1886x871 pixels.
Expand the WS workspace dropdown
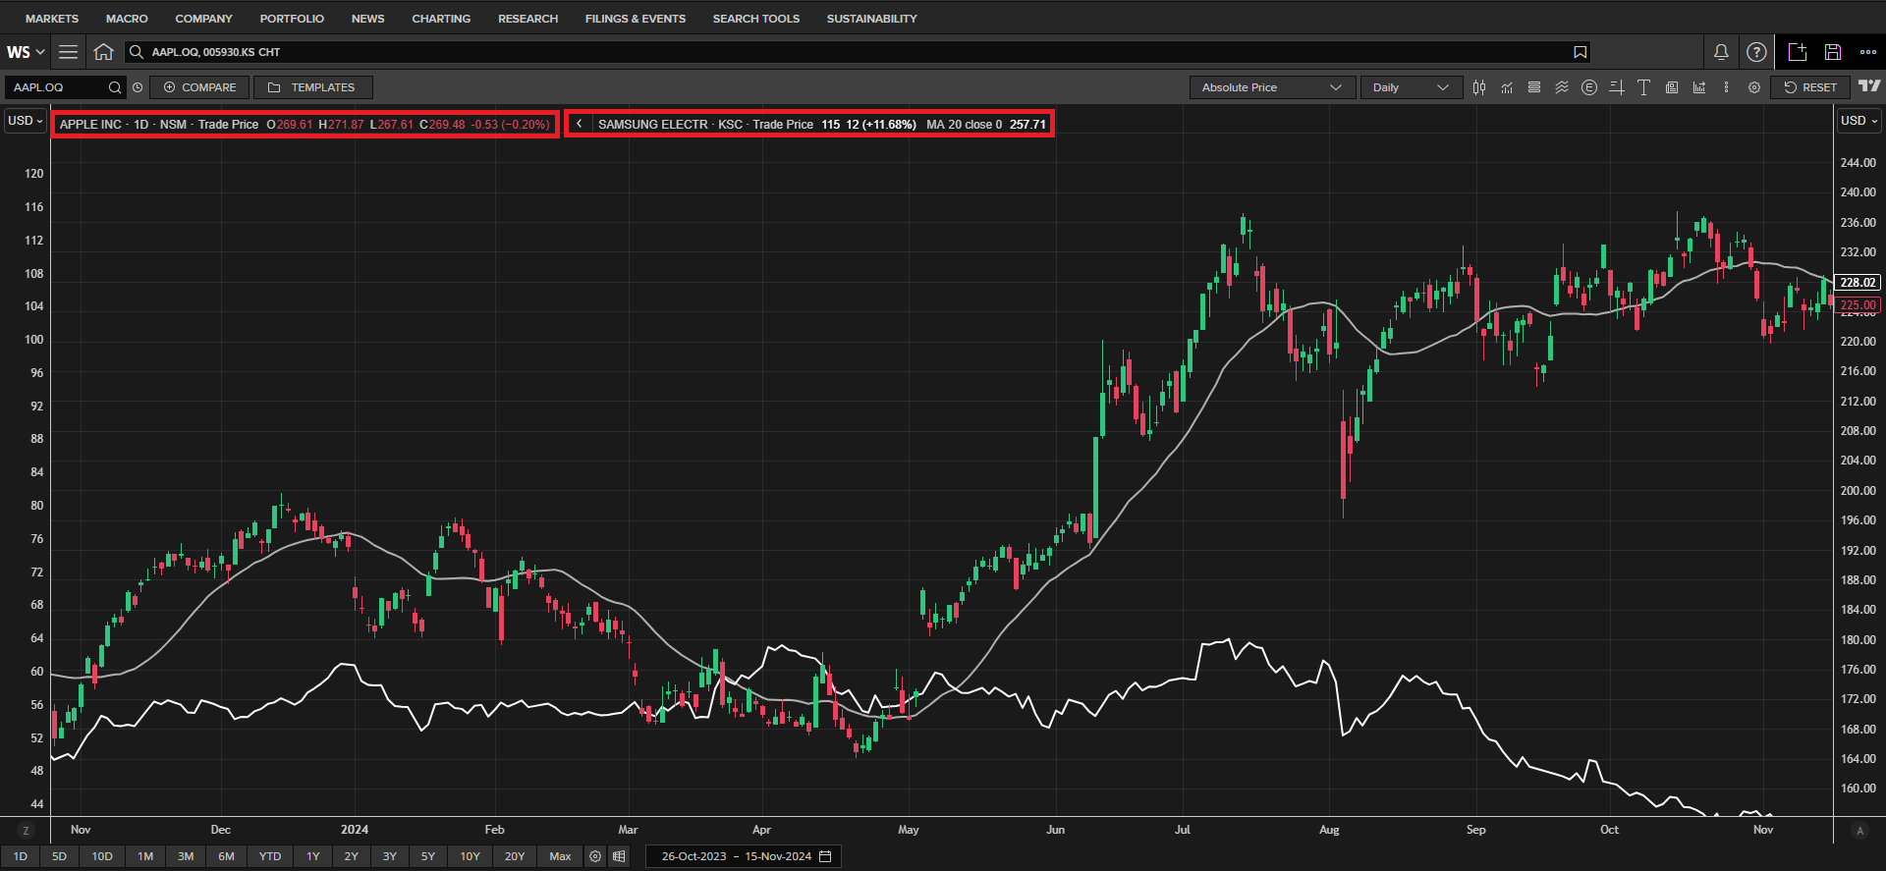tap(26, 52)
